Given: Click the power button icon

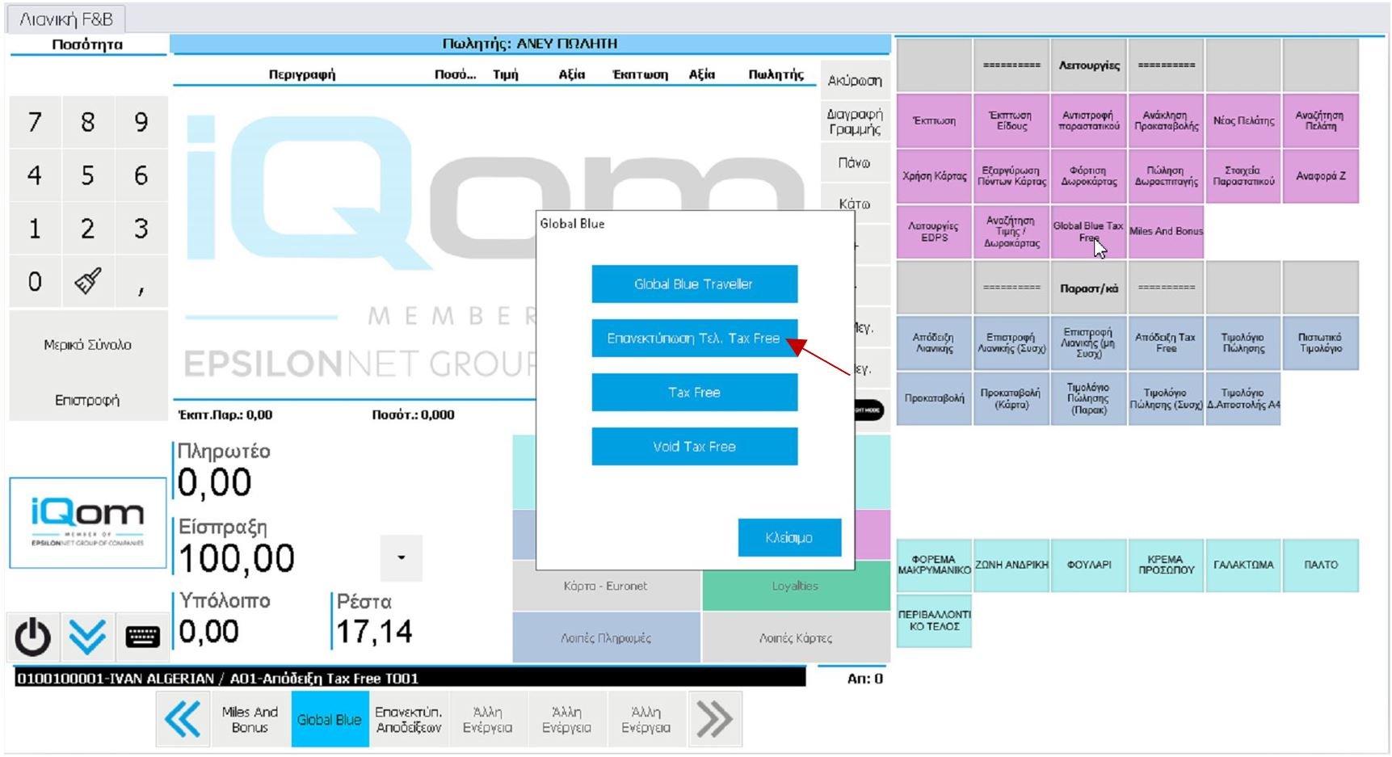Looking at the screenshot, I should point(33,637).
